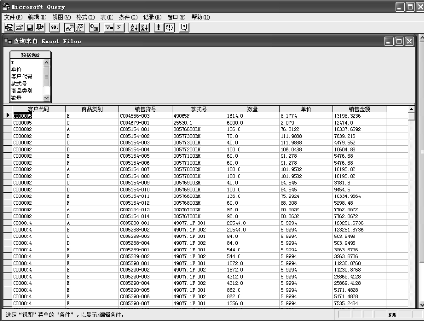424x321 pixels.
Task: Select the 销售货号 column header
Action: [x=145, y=109]
